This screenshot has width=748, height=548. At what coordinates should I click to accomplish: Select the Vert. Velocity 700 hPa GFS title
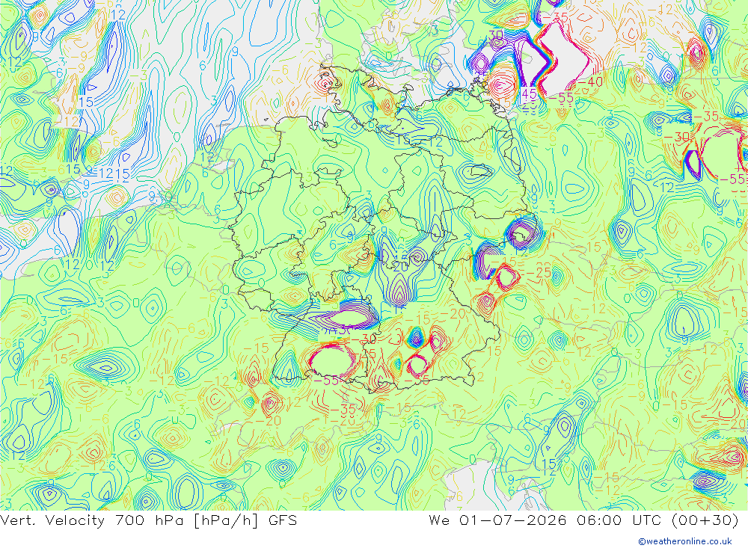(x=148, y=520)
